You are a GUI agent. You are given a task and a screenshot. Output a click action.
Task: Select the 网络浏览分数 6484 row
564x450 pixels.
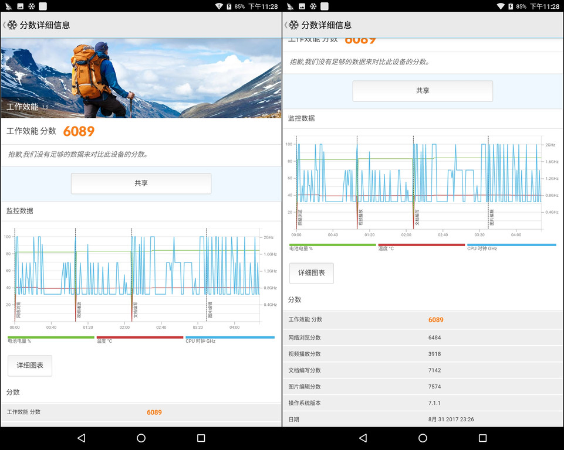(423, 337)
